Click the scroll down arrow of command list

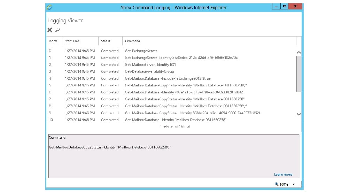point(299,114)
